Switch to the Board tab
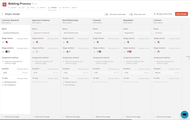Image resolution: width=190 pixels, height=120 pixels. tap(12, 8)
